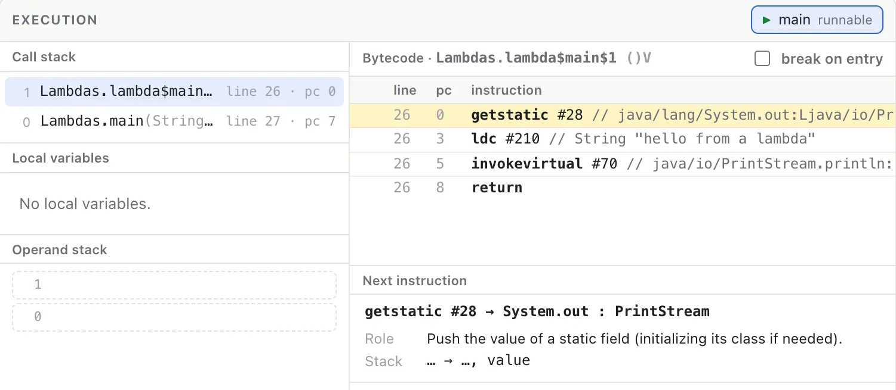This screenshot has height=390, width=896.
Task: Click the No local variables message
Action: coord(85,204)
